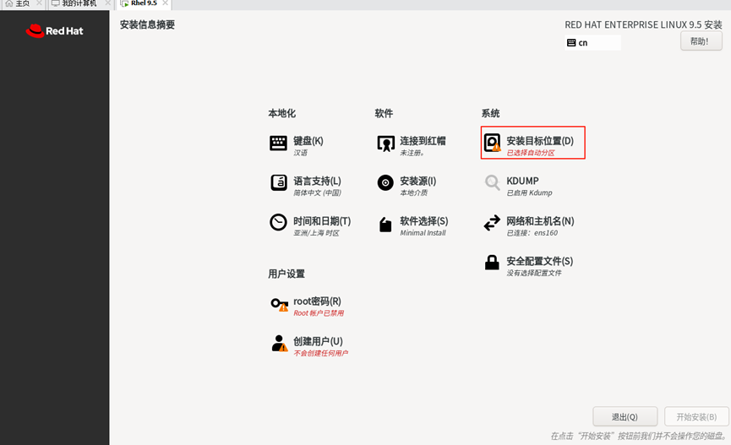
Task: Click the 连接到红帽 label
Action: pyautogui.click(x=423, y=141)
